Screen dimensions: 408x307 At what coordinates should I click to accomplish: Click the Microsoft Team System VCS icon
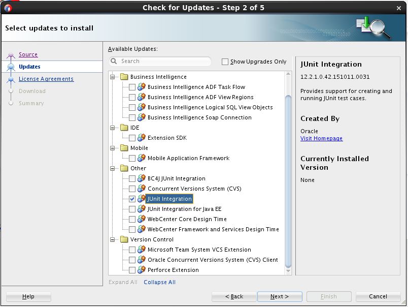click(142, 250)
